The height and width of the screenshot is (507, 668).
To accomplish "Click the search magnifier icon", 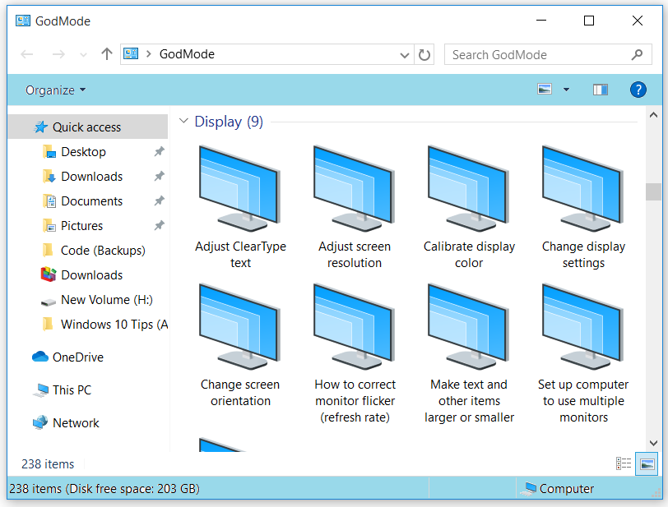I will click(x=637, y=54).
